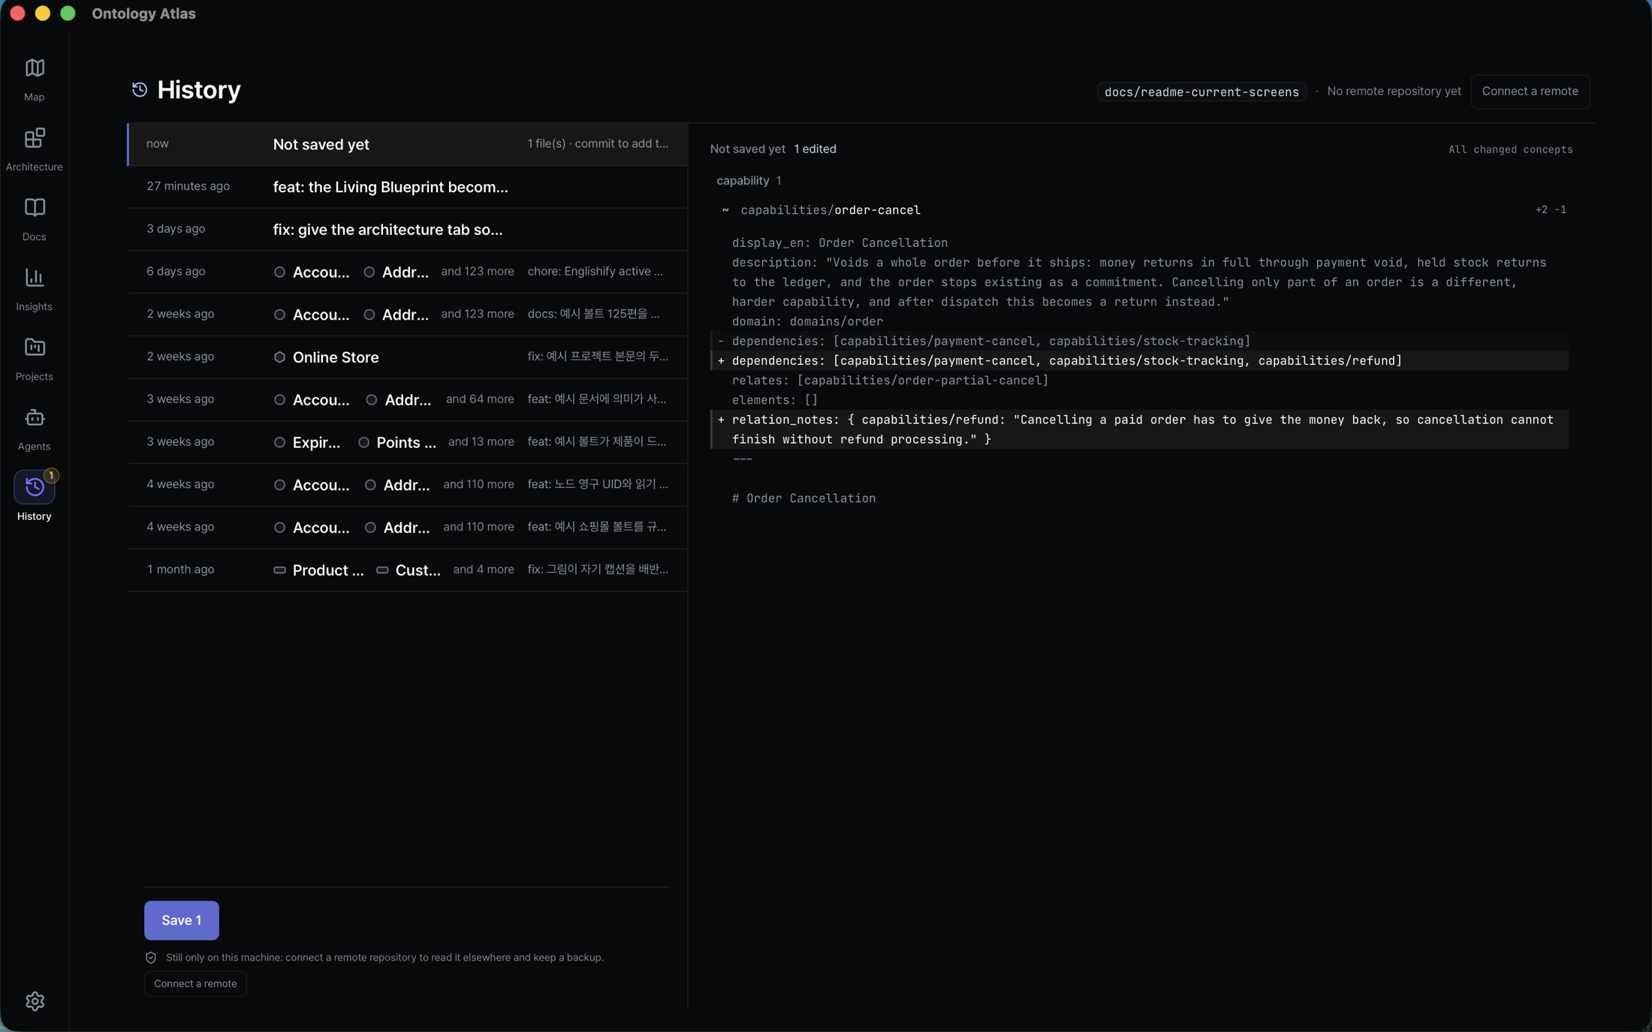Open the Agents robot icon

point(35,417)
